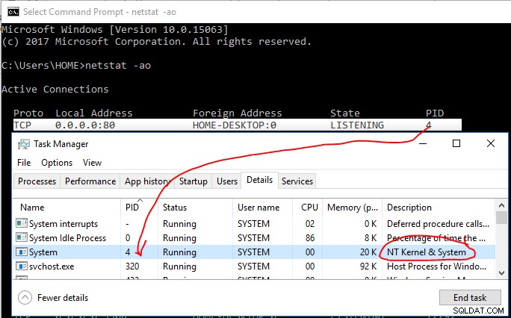Click the NT Kernel & System description
The width and height of the screenshot is (511, 318).
coord(427,252)
